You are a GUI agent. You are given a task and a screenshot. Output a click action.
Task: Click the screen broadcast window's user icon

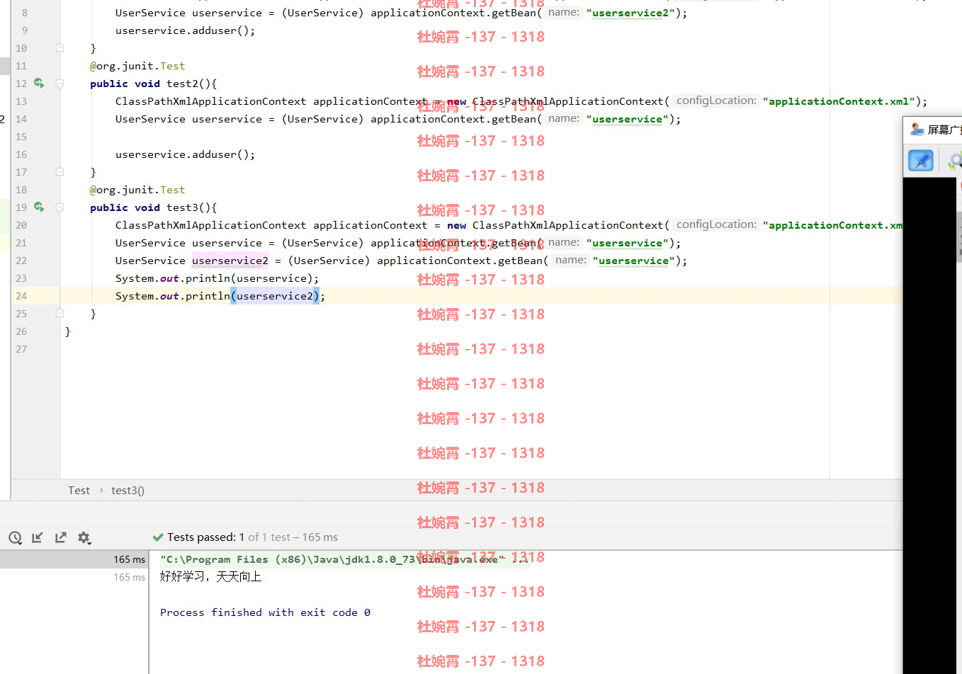click(917, 129)
